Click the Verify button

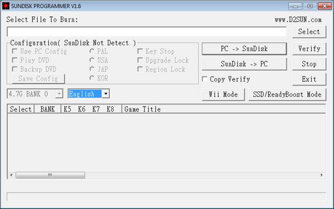click(x=309, y=49)
